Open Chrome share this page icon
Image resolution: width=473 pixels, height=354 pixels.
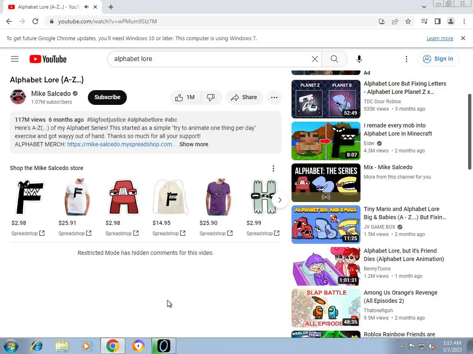click(395, 21)
